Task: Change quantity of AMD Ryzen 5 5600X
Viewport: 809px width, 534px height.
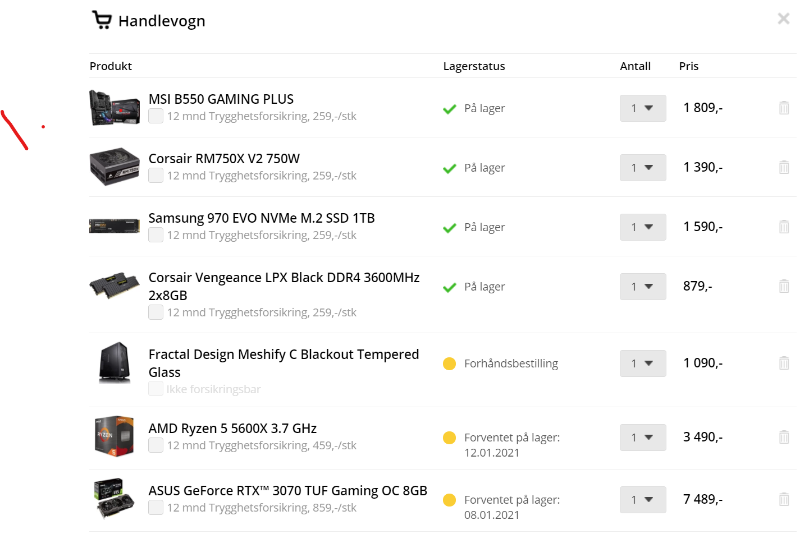Action: (x=643, y=438)
